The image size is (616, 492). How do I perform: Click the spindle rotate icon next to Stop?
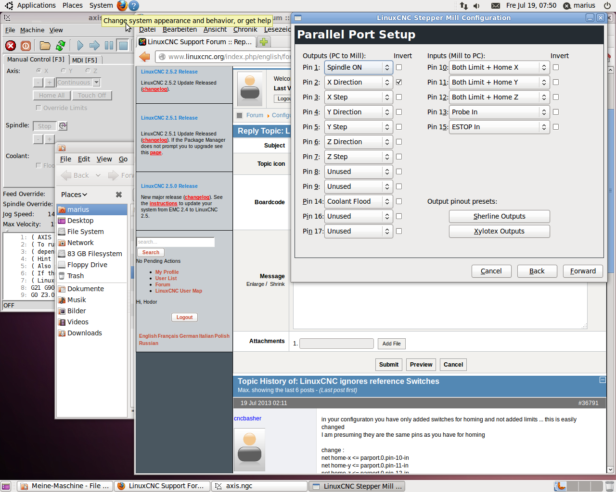tap(63, 126)
